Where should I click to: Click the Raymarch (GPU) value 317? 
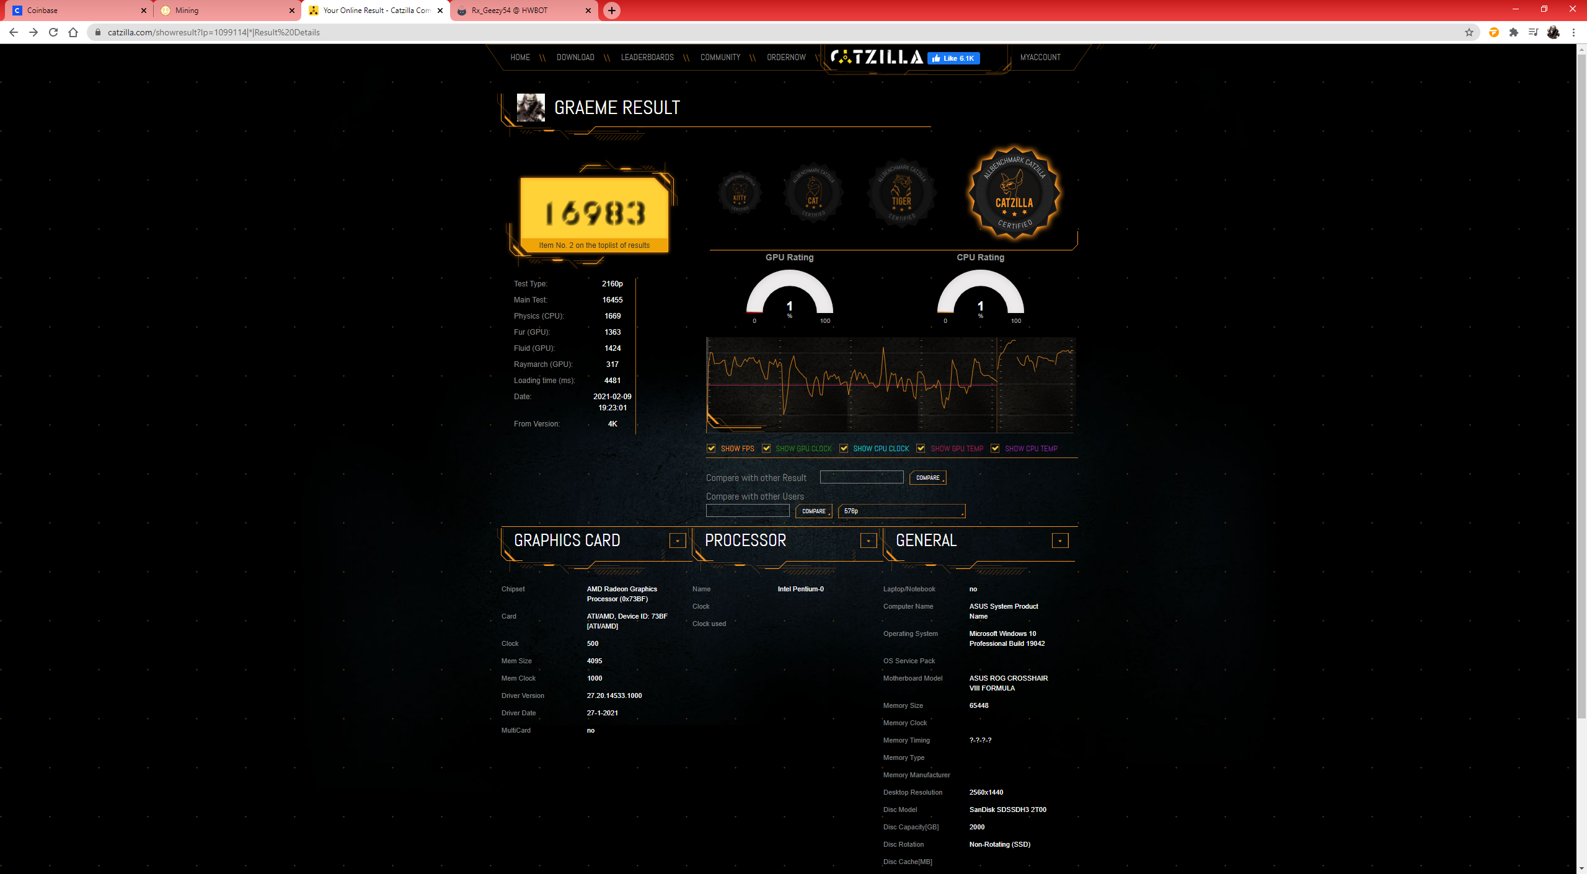[x=612, y=364]
